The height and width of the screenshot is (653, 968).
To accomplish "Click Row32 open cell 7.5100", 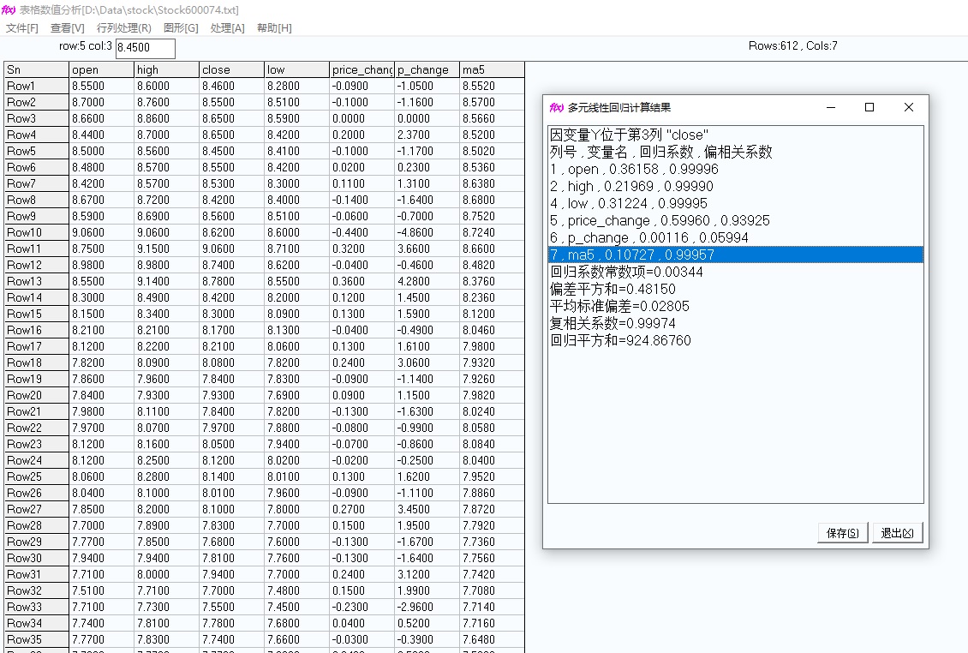I will click(101, 590).
